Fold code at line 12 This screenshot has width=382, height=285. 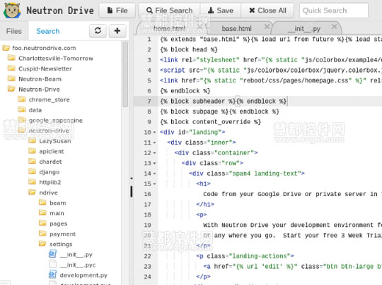154,153
